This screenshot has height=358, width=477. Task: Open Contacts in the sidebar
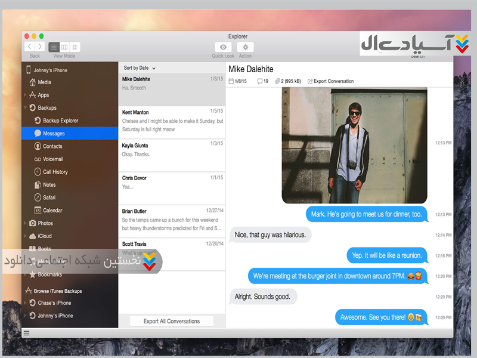(x=52, y=146)
